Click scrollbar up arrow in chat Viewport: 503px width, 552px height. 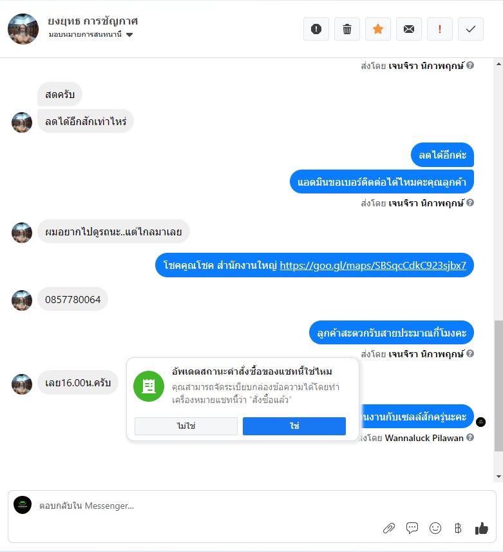(498, 64)
